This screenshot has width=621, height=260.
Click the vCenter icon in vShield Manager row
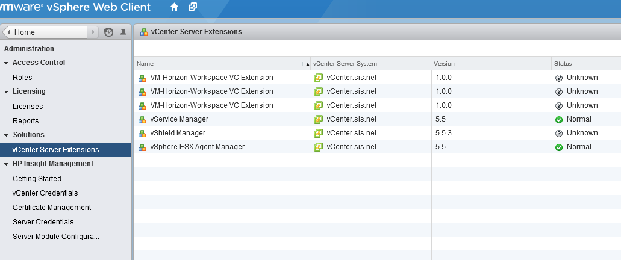click(318, 134)
